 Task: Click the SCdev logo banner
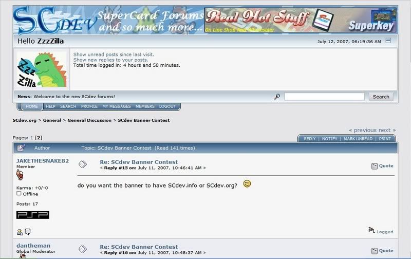108,21
